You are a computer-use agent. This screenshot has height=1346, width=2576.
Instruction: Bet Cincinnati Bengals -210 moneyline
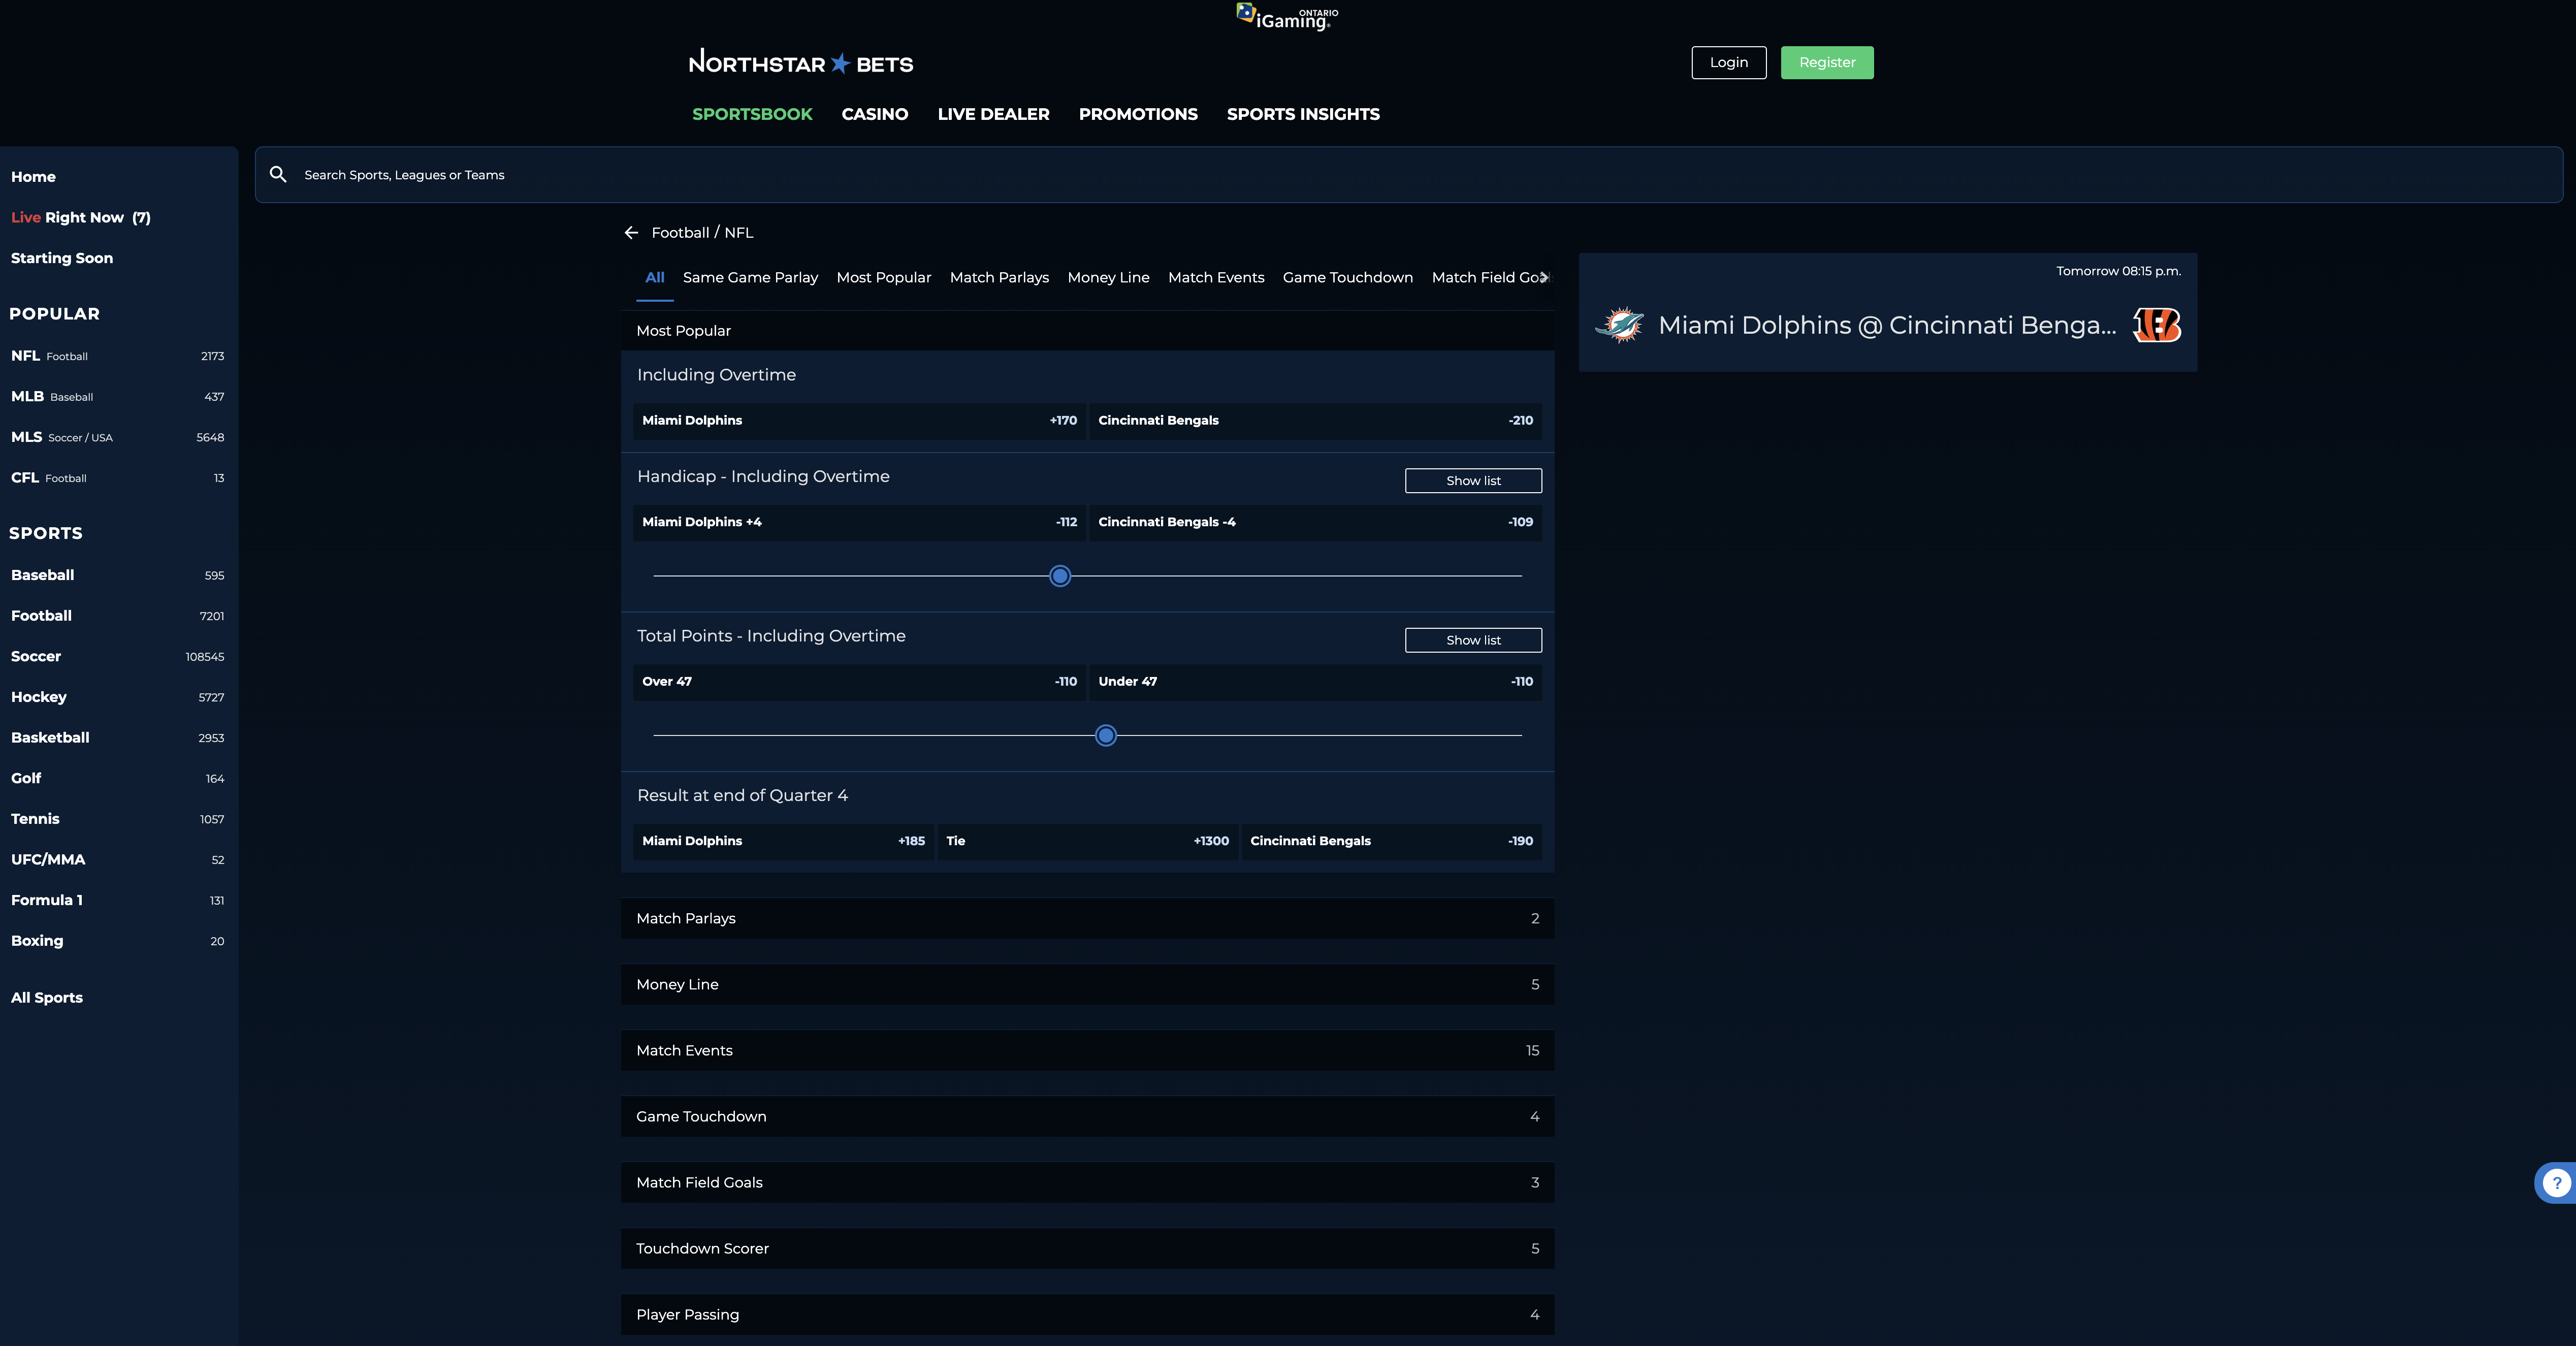(1315, 421)
